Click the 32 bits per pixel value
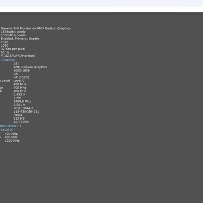 pos(13,49)
